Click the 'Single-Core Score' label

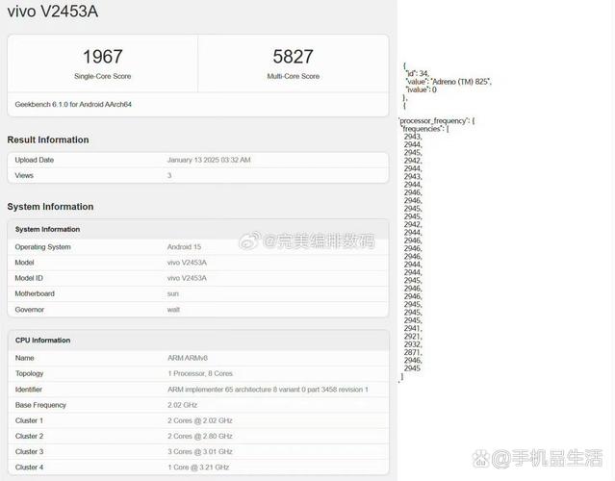(103, 76)
